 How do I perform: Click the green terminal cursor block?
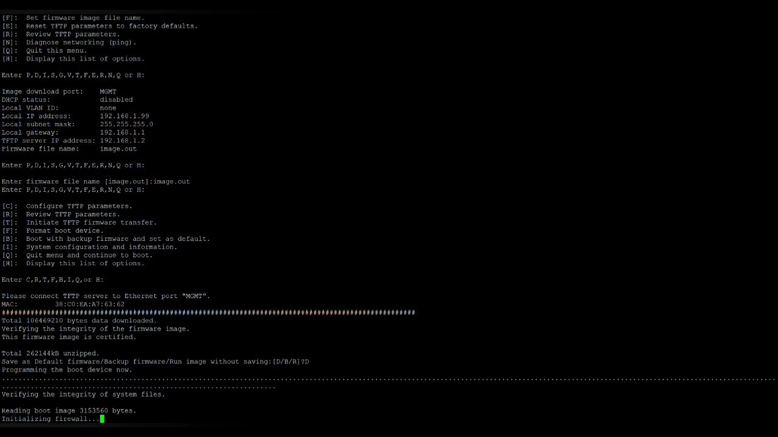(102, 419)
